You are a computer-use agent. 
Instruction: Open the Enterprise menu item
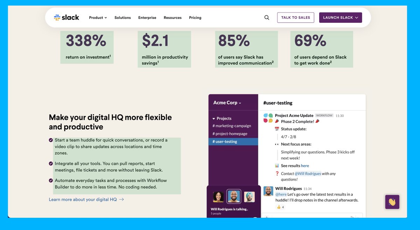pyautogui.click(x=147, y=17)
